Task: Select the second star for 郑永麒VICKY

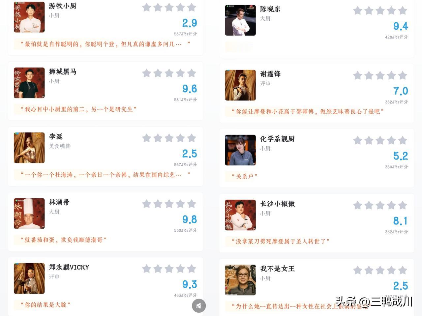Action: tap(158, 269)
